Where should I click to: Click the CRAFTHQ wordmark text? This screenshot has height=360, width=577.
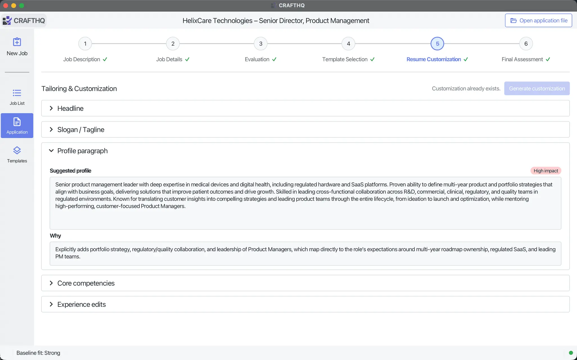[x=29, y=21]
